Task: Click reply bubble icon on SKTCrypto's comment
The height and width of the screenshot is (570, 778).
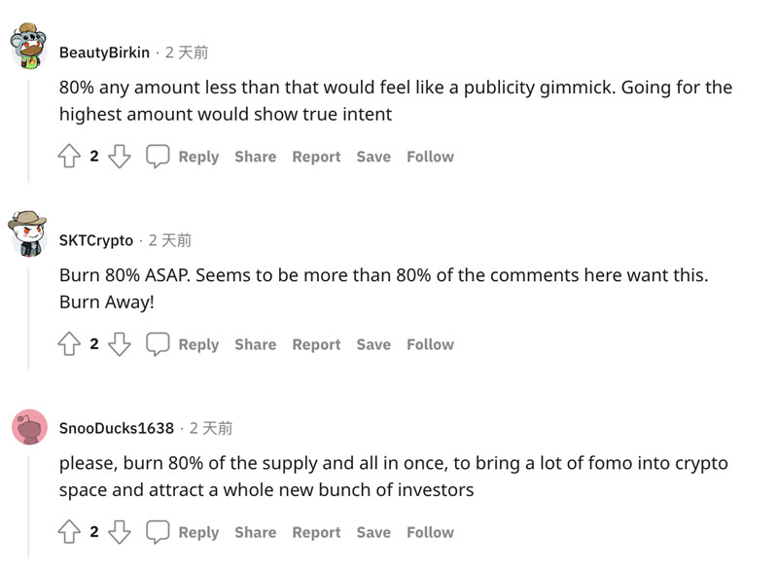Action: coord(158,344)
